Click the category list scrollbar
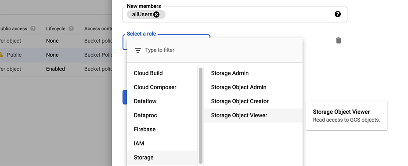Screen dimensions: 408x166 coord(201,115)
